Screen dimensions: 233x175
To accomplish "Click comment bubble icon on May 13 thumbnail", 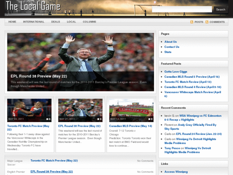I will [x=149, y=119].
